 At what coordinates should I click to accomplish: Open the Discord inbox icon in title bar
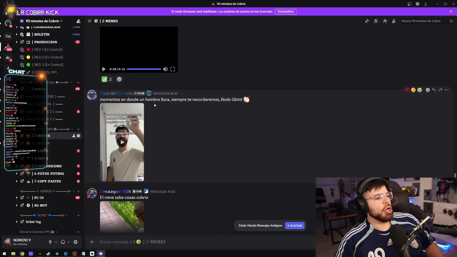(409, 4)
